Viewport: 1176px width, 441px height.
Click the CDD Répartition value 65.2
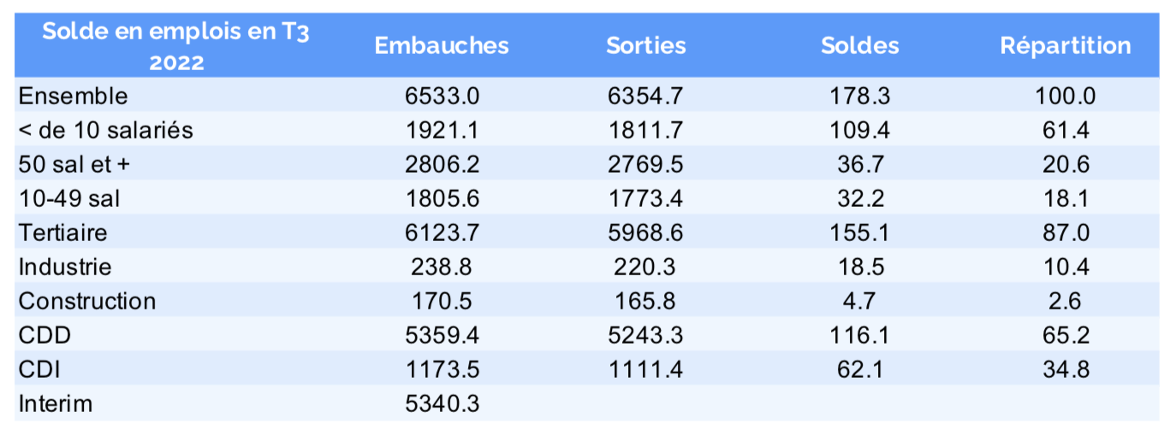click(x=1066, y=335)
